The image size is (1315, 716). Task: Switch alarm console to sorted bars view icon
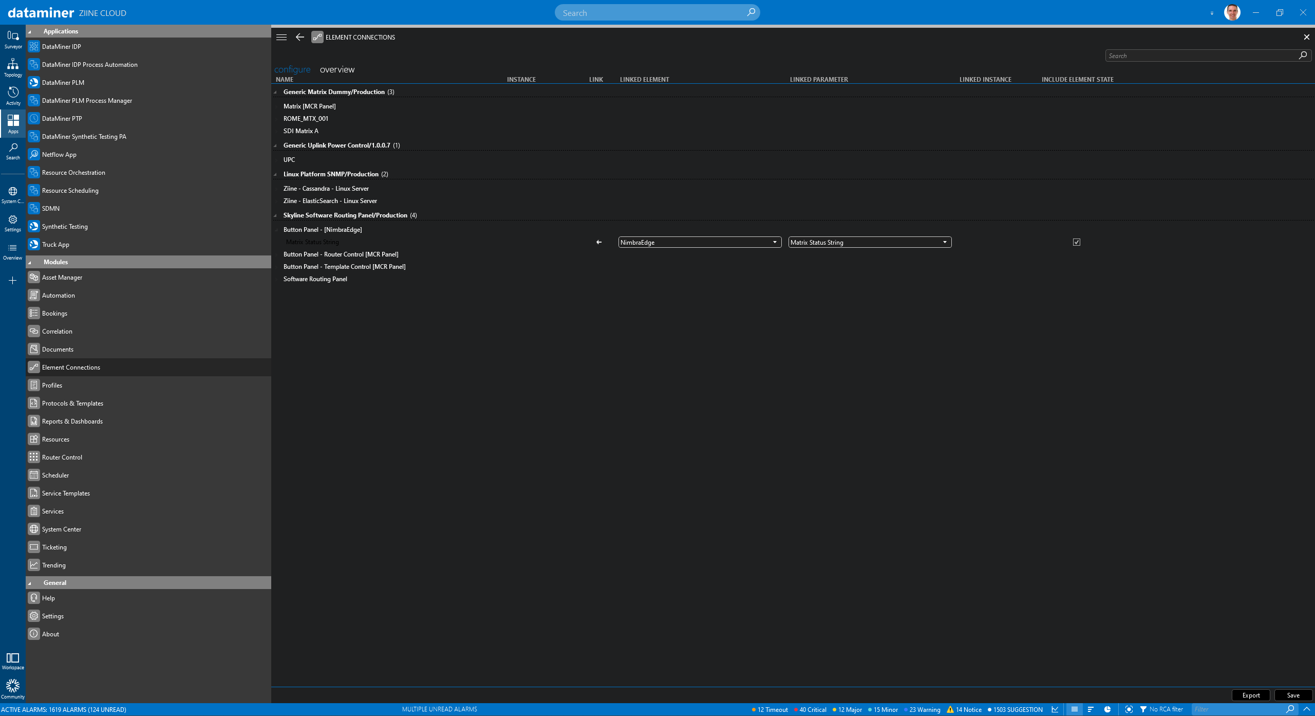1091,709
